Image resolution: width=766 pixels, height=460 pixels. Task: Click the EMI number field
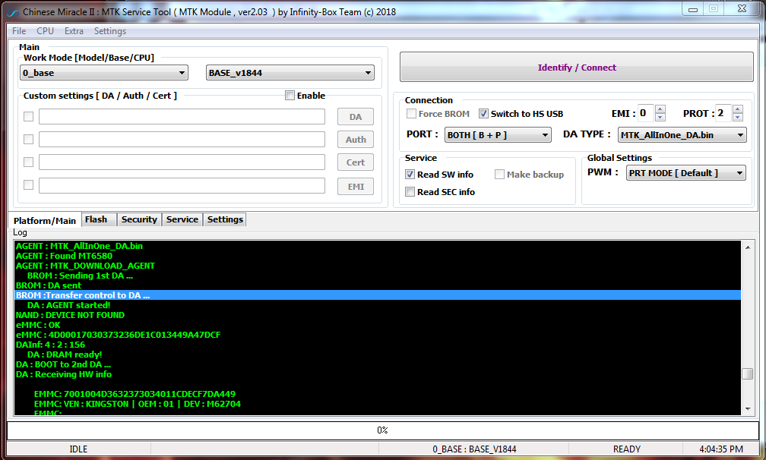click(x=646, y=113)
